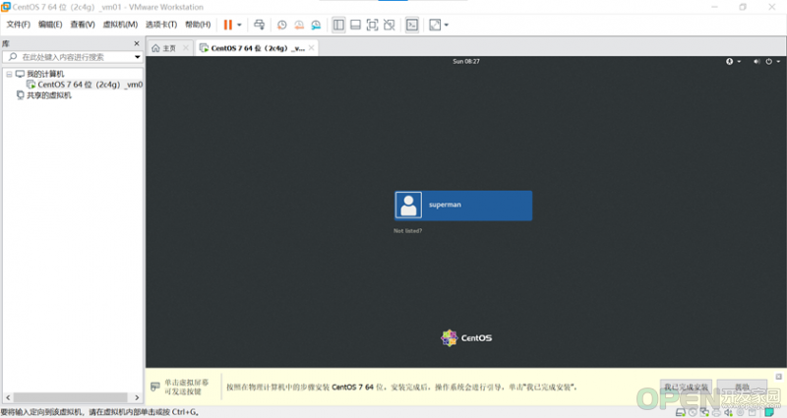The width and height of the screenshot is (787, 418).
Task: Select 我的计算机 in the library tree
Action: tap(45, 74)
